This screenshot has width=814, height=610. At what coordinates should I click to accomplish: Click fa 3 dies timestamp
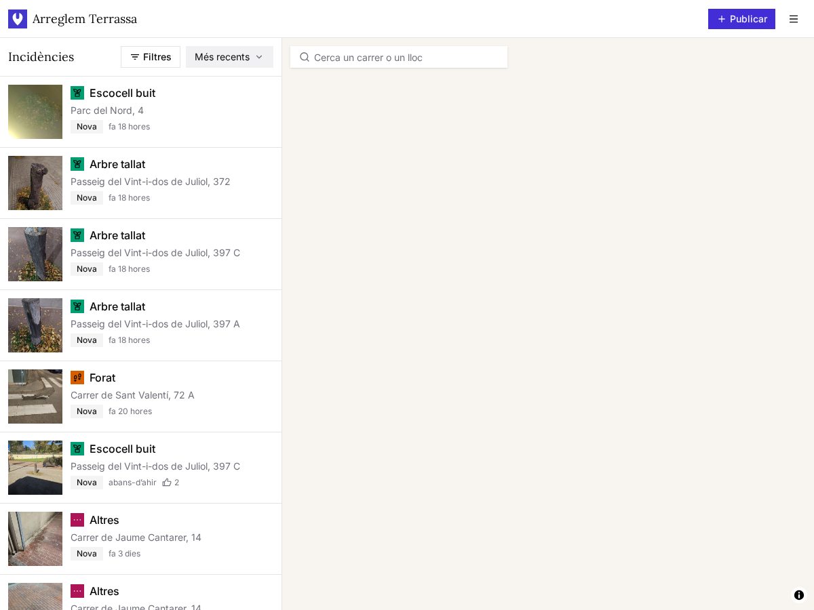[x=125, y=554]
